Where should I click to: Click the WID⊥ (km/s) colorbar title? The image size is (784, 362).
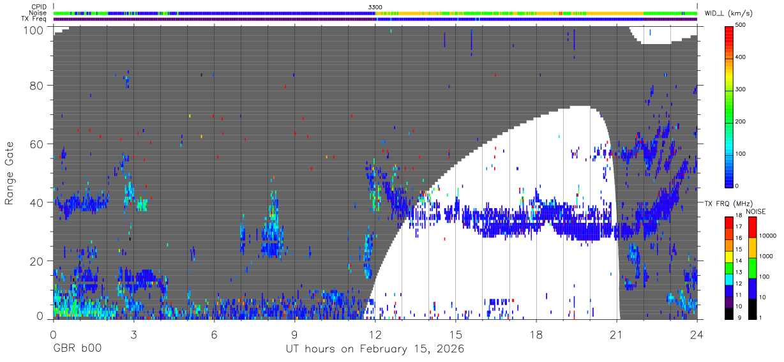(727, 13)
